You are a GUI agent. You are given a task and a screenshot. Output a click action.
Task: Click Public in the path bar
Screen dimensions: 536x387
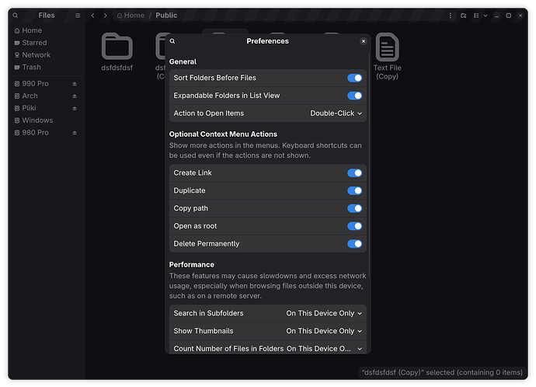(166, 16)
